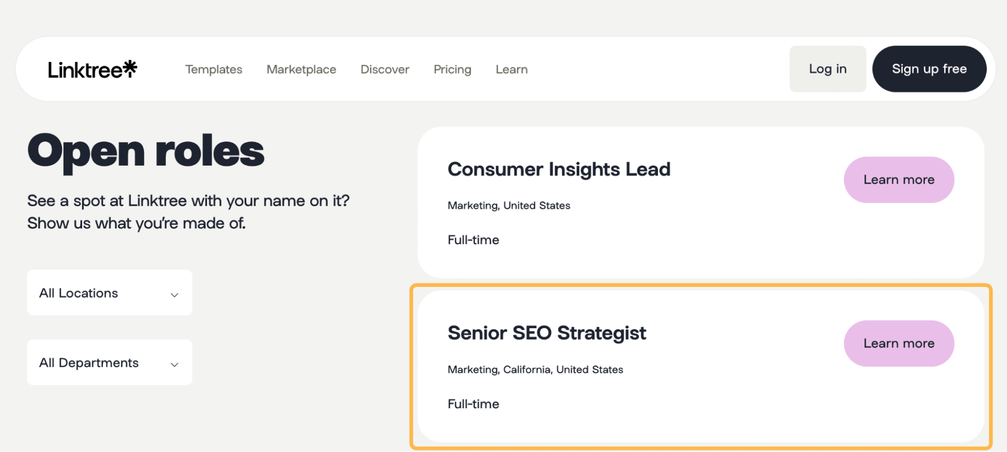Open the All Departments dropdown
This screenshot has height=452, width=1007.
[x=109, y=362]
